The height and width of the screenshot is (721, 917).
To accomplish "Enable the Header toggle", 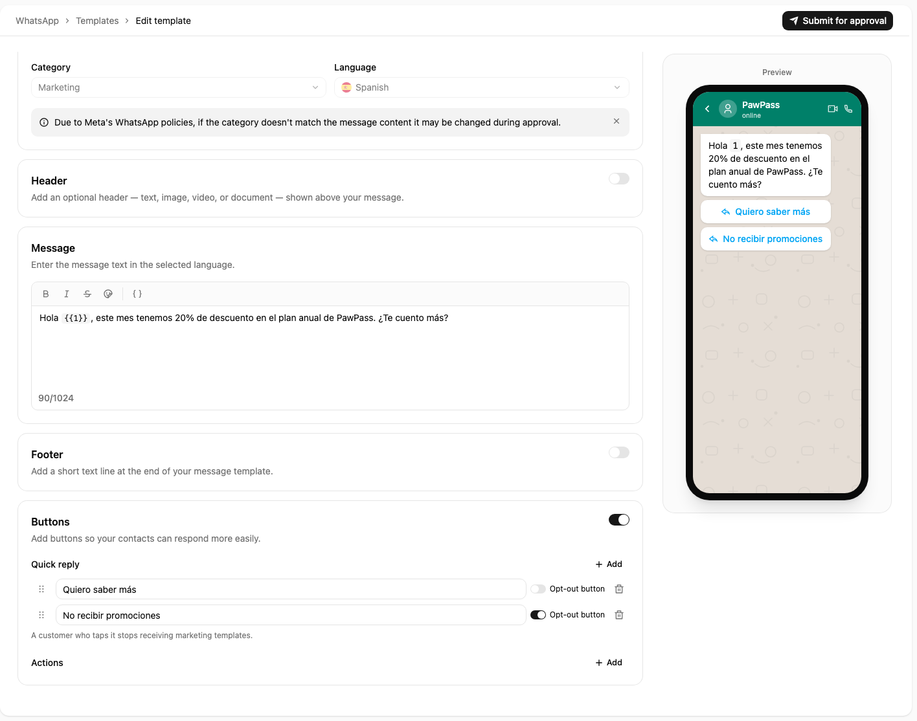I will click(x=619, y=179).
